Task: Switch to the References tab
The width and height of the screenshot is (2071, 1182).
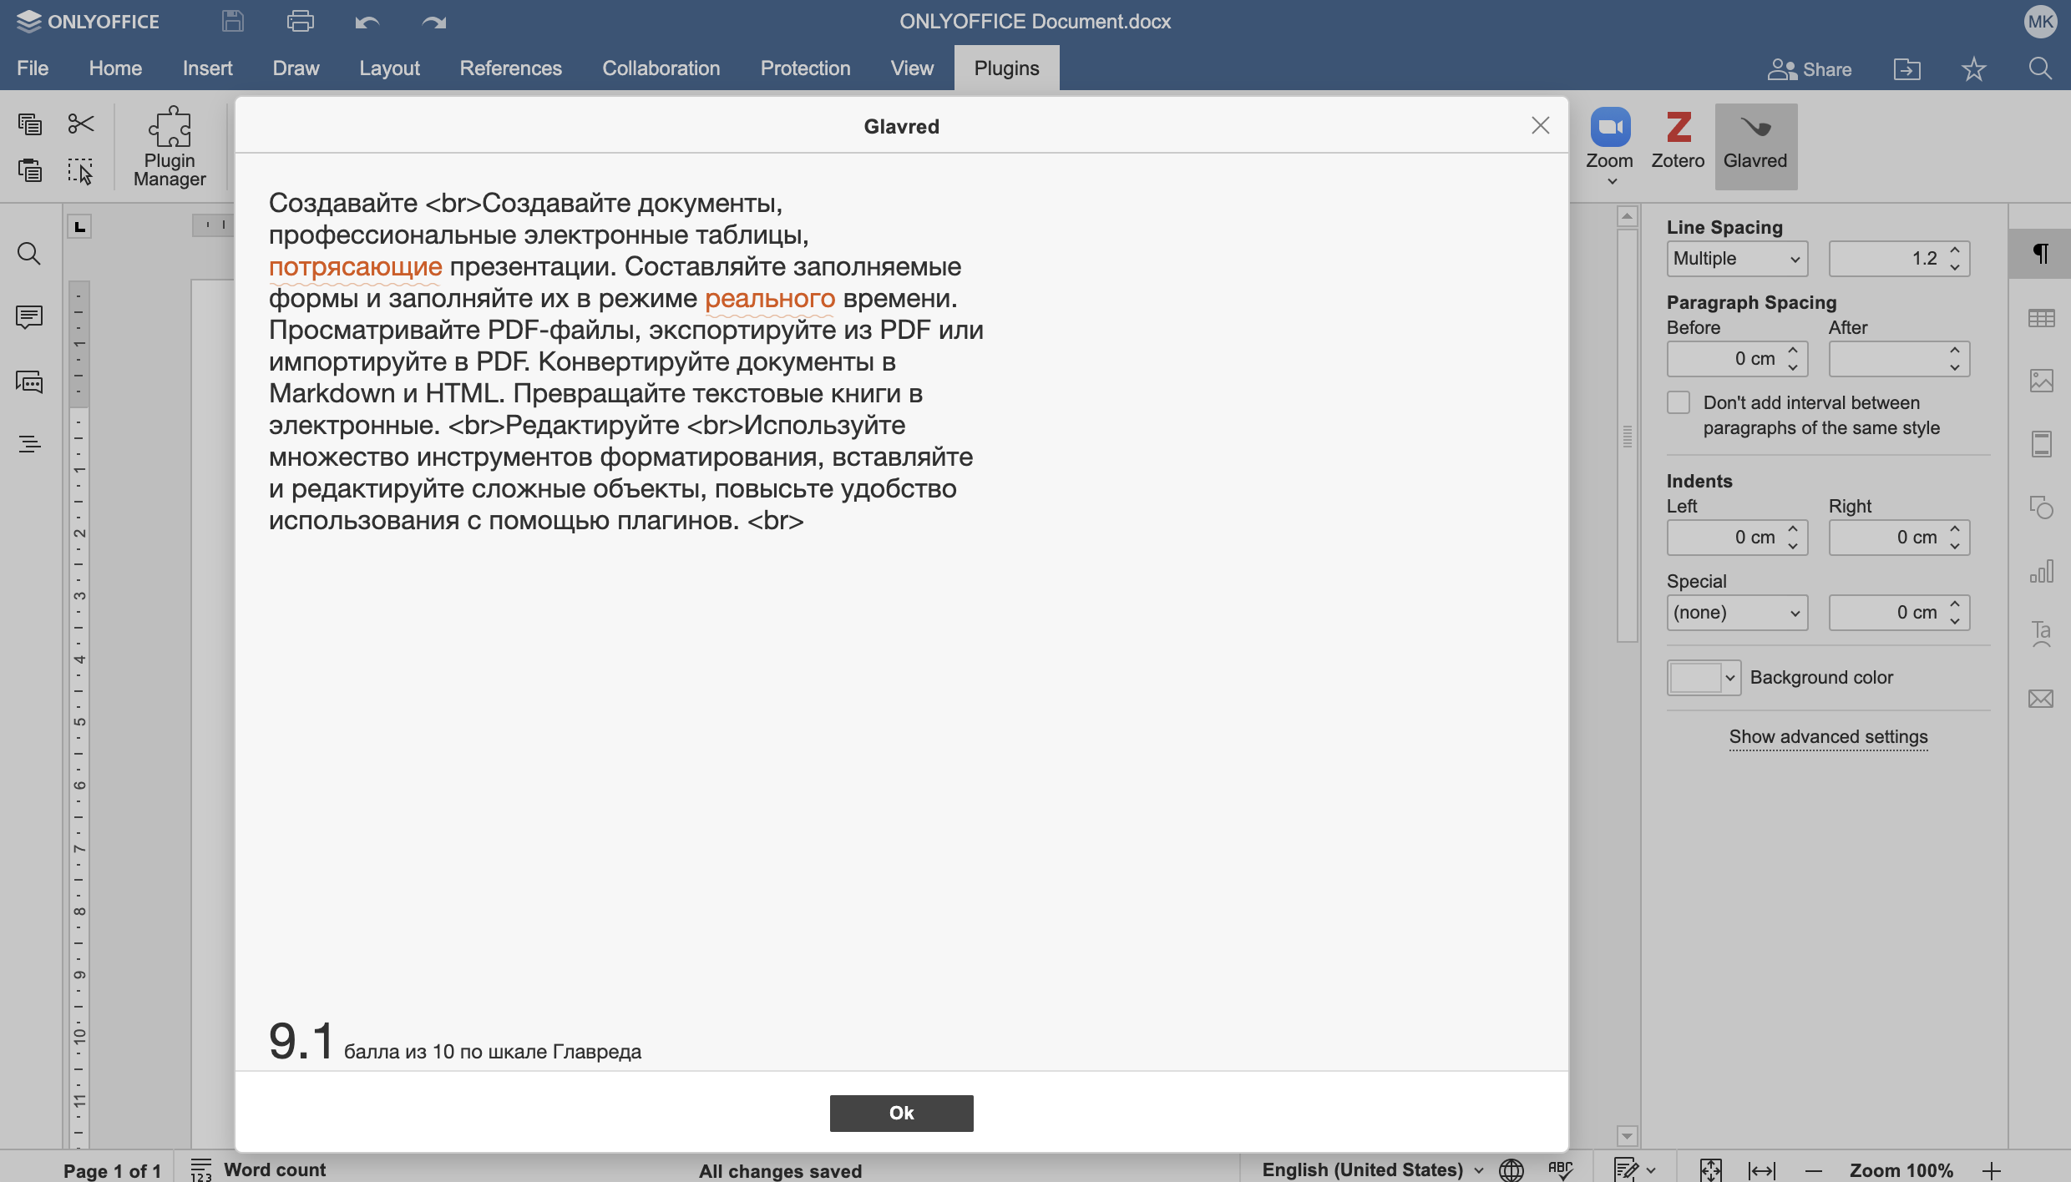Action: (510, 68)
